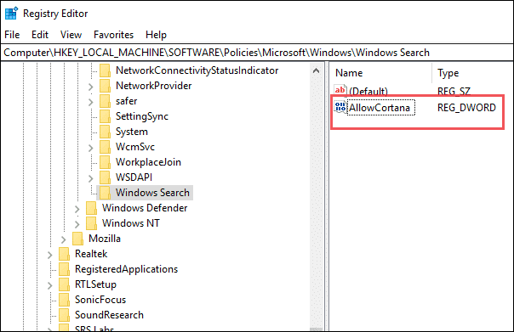
Task: Expand the RTLSetup key
Action: click(50, 285)
